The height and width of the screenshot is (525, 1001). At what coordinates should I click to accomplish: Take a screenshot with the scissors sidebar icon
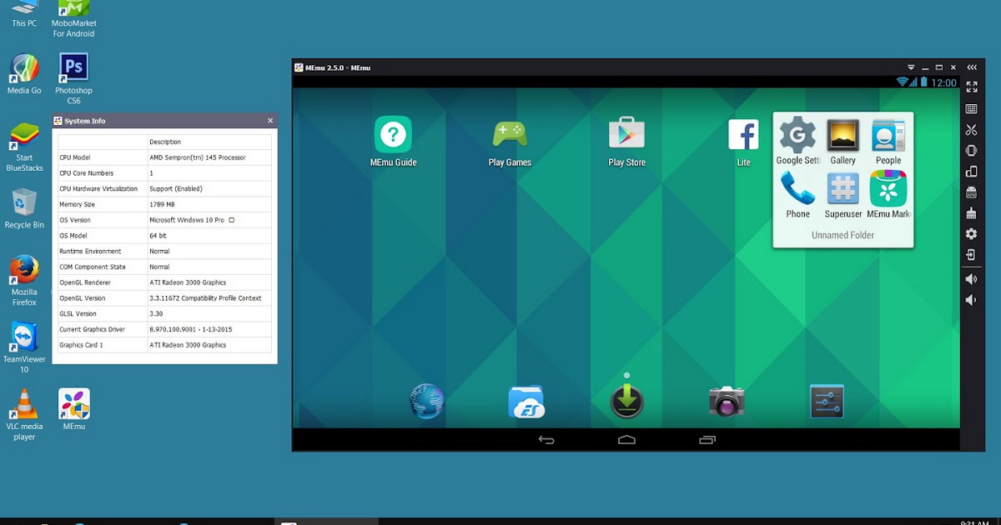coord(970,129)
